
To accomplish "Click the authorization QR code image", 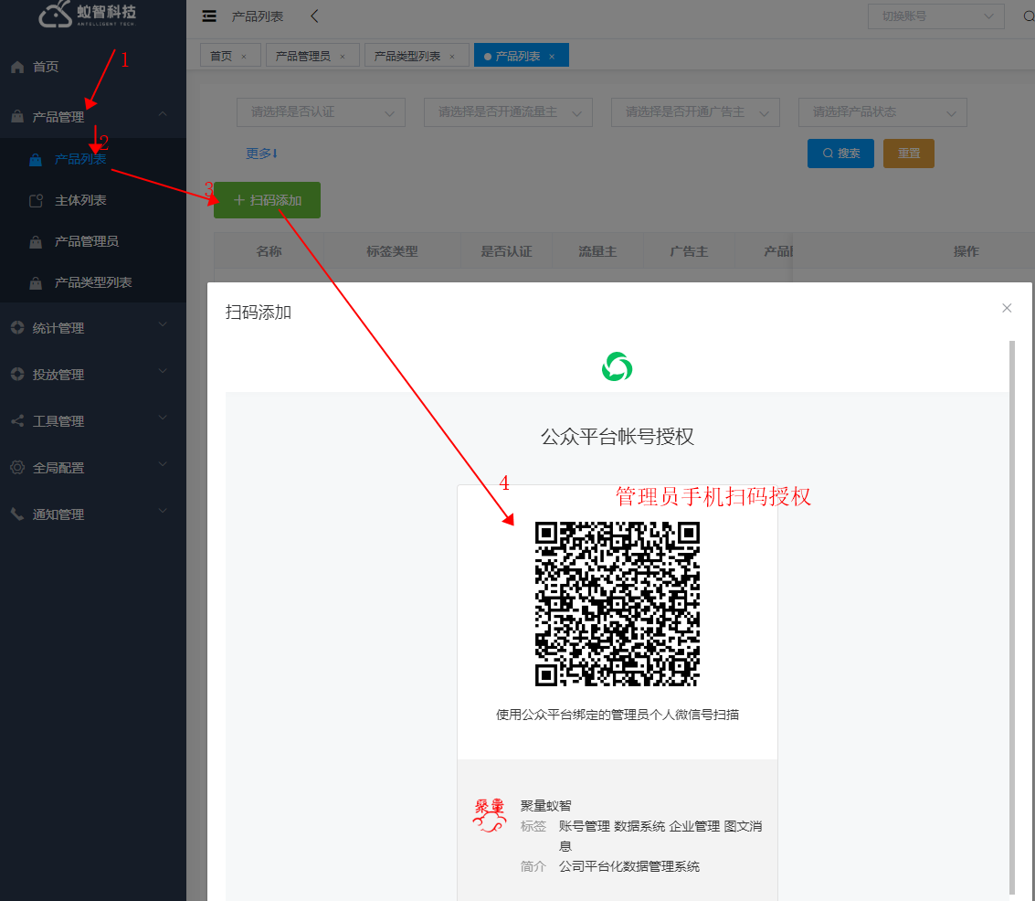I will [x=618, y=603].
